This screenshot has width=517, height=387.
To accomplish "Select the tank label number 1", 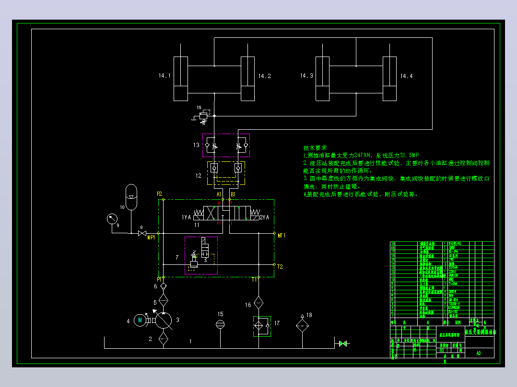I will tap(190, 341).
